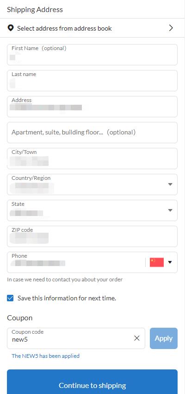Expand the Country/Region dropdown
Viewport: 185px width, 394px height.
coord(170,184)
